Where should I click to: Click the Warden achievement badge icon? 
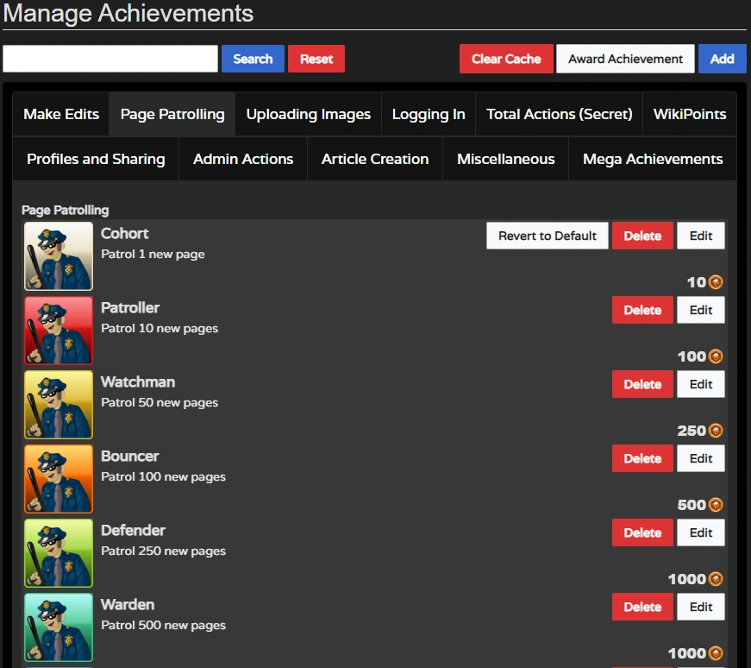click(58, 627)
